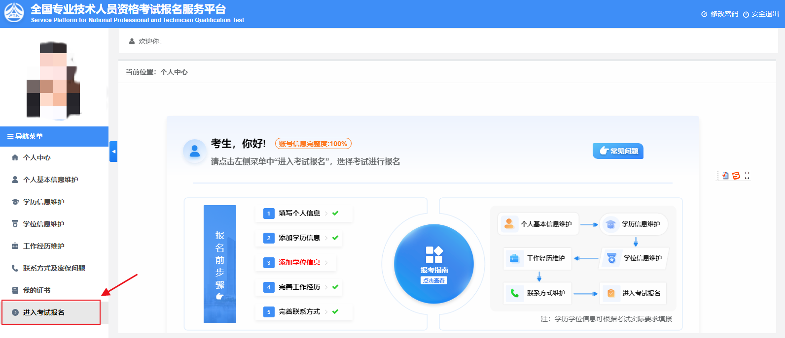Open 个人中心 in the navigation menu
The image size is (785, 338).
pyautogui.click(x=37, y=157)
